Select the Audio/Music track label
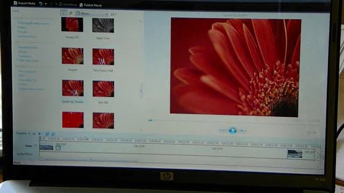 click(x=25, y=154)
